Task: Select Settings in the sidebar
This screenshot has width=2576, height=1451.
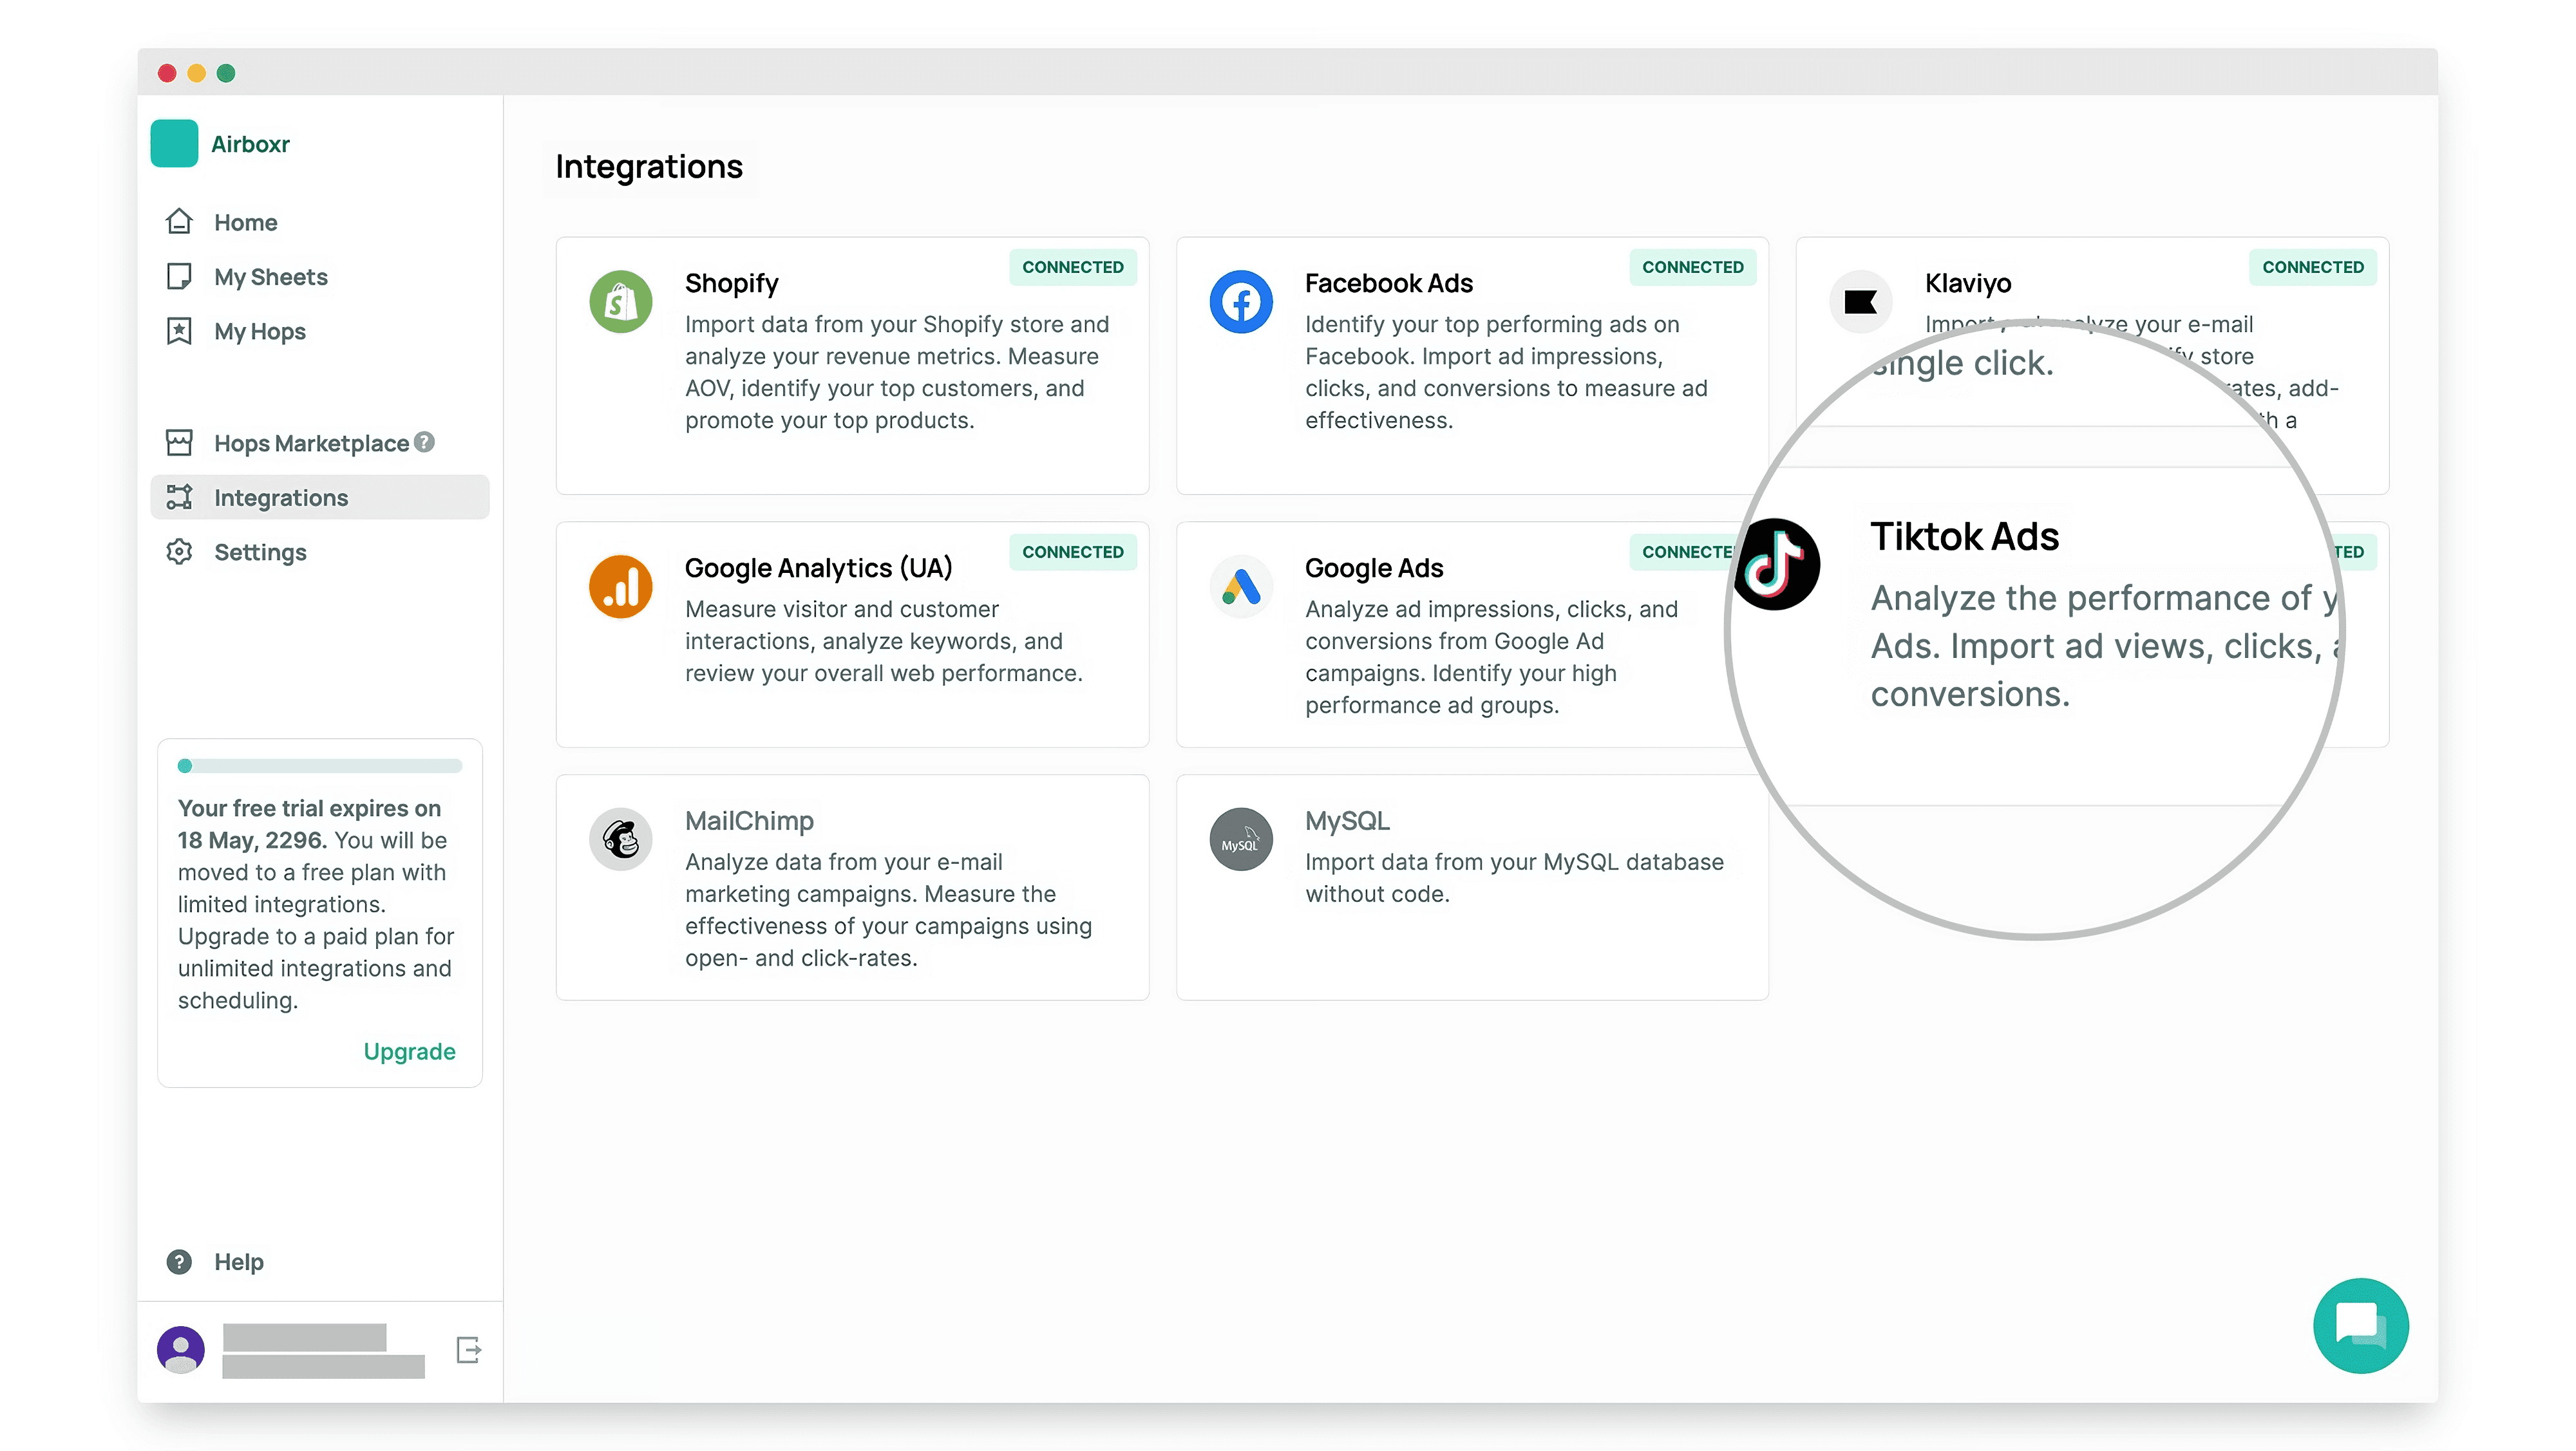Action: point(260,552)
